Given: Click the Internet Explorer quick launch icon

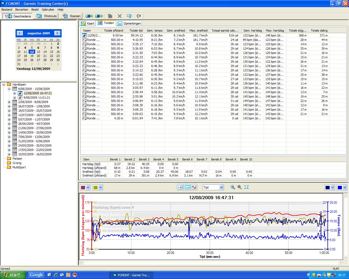Looking at the screenshot, I should pos(56,275).
